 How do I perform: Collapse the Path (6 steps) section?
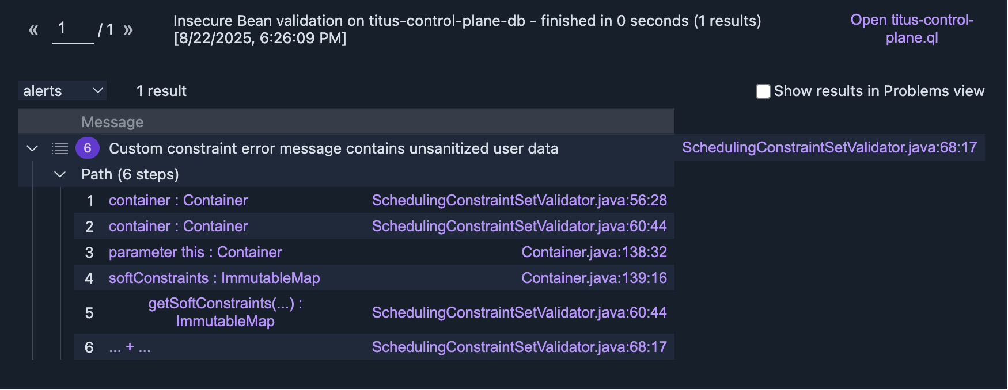point(60,174)
